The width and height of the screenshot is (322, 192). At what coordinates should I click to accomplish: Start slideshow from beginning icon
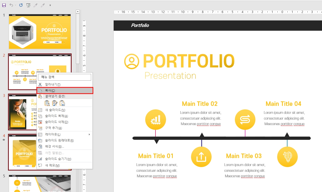click(28, 5)
